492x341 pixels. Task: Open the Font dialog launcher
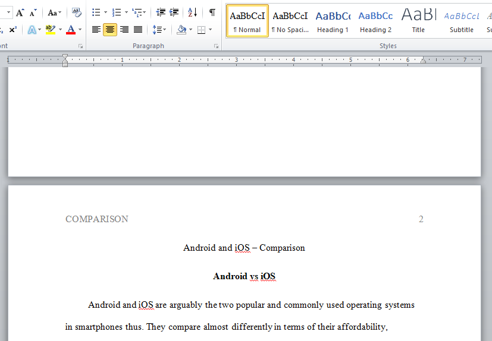[x=81, y=46]
